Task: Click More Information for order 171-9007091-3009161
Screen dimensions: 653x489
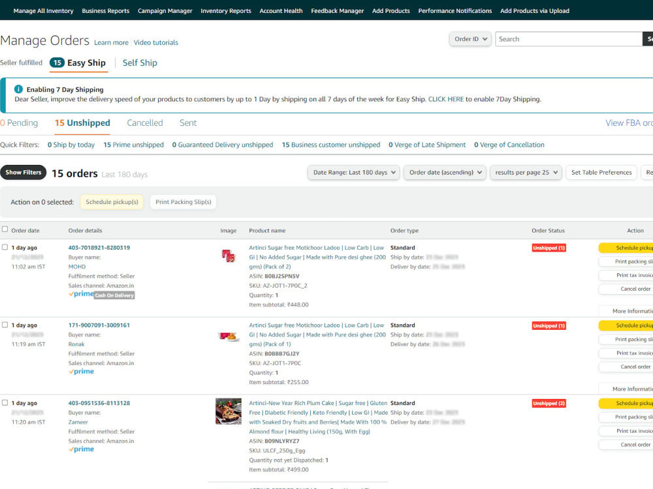Action: coord(626,389)
